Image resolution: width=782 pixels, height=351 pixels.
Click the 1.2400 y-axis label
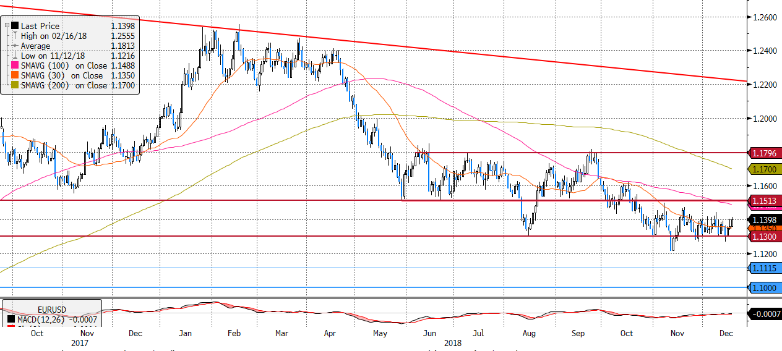coord(765,51)
